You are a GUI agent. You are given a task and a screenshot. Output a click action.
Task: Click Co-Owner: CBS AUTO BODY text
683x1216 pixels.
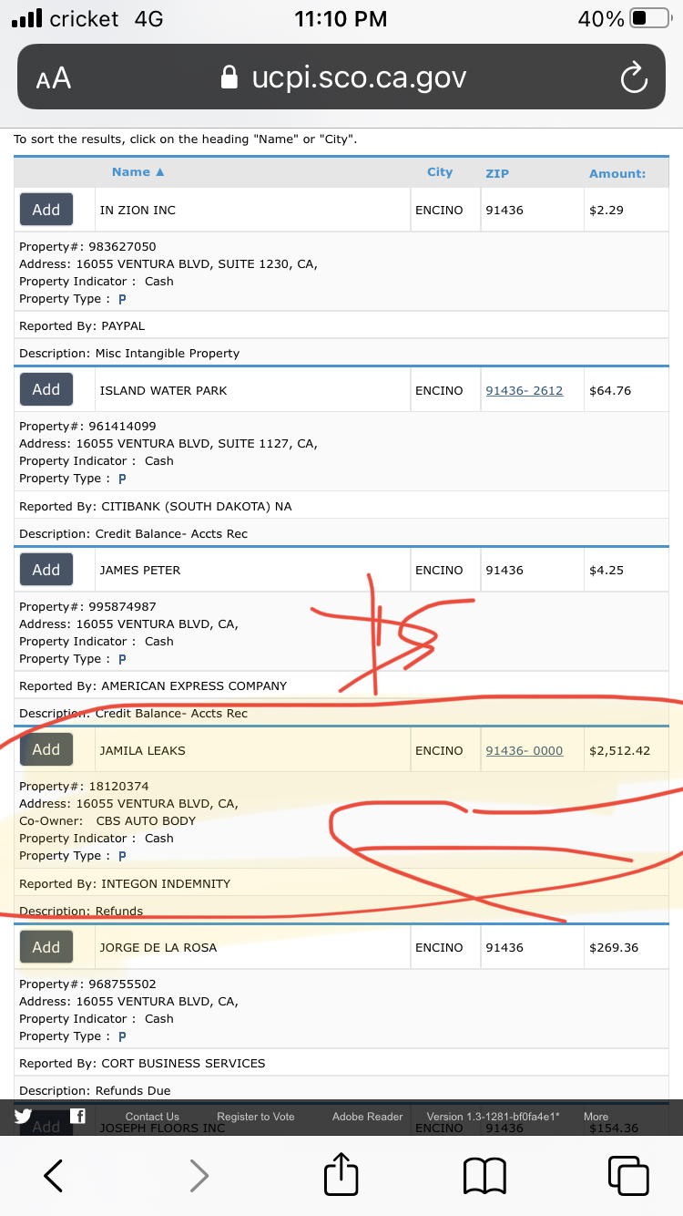107,820
